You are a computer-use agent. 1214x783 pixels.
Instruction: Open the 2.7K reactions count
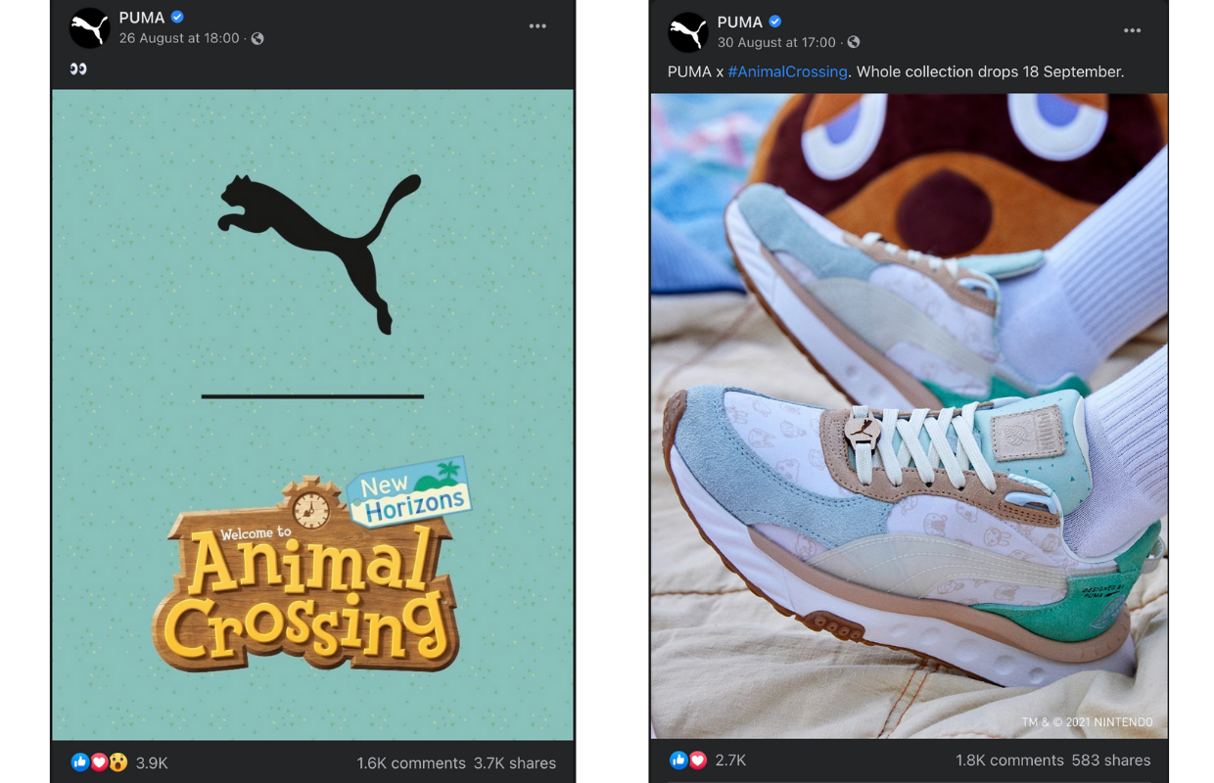(x=730, y=760)
